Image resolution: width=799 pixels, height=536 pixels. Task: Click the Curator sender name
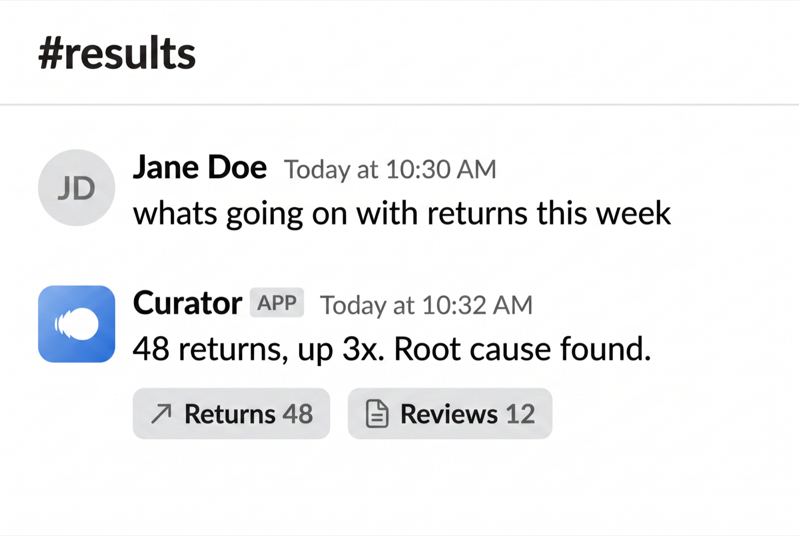point(187,303)
